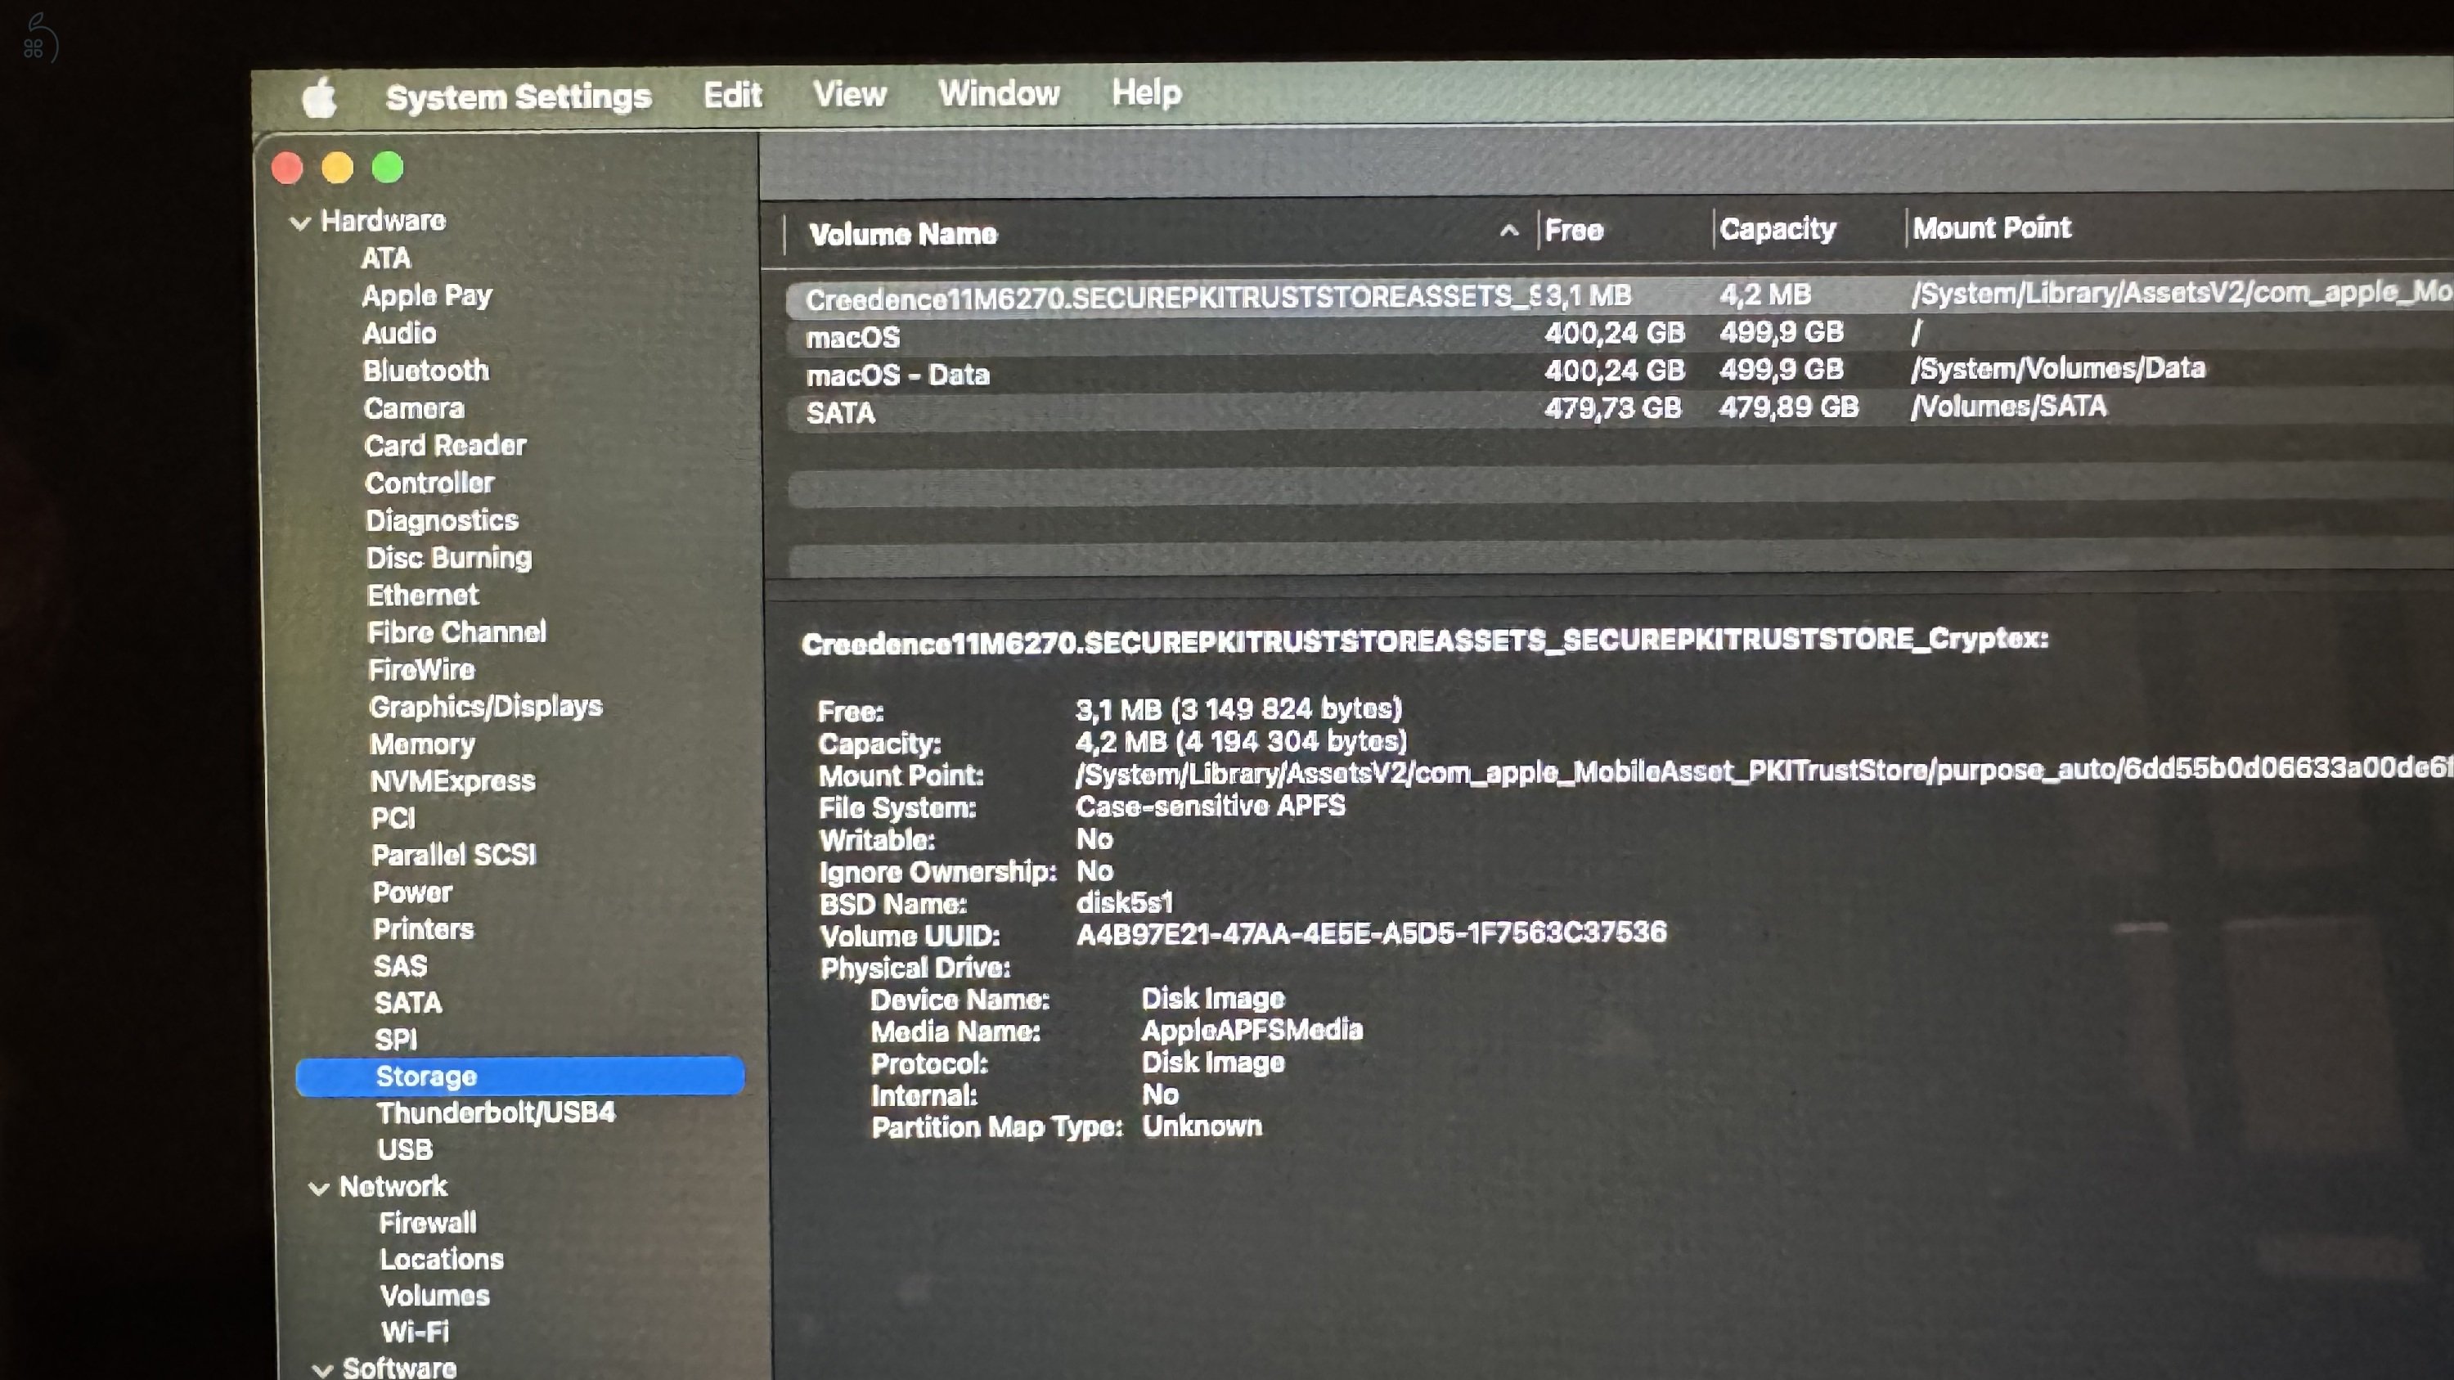
Task: Select the SATA volume row in table
Action: coord(1620,410)
